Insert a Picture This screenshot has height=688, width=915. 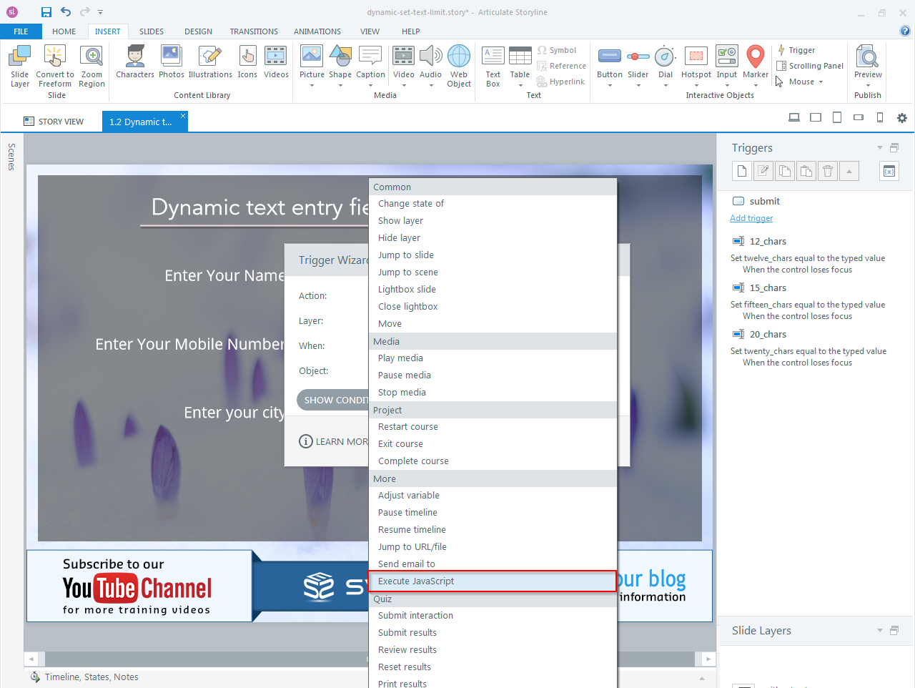click(312, 62)
